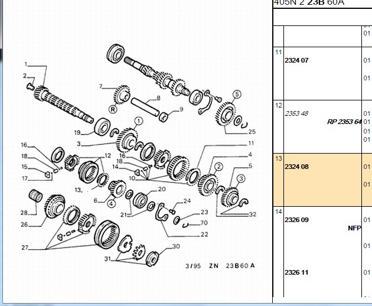Click callout number 11 on the diagram
Image resolution: width=372 pixels, height=306 pixels.
[251, 143]
